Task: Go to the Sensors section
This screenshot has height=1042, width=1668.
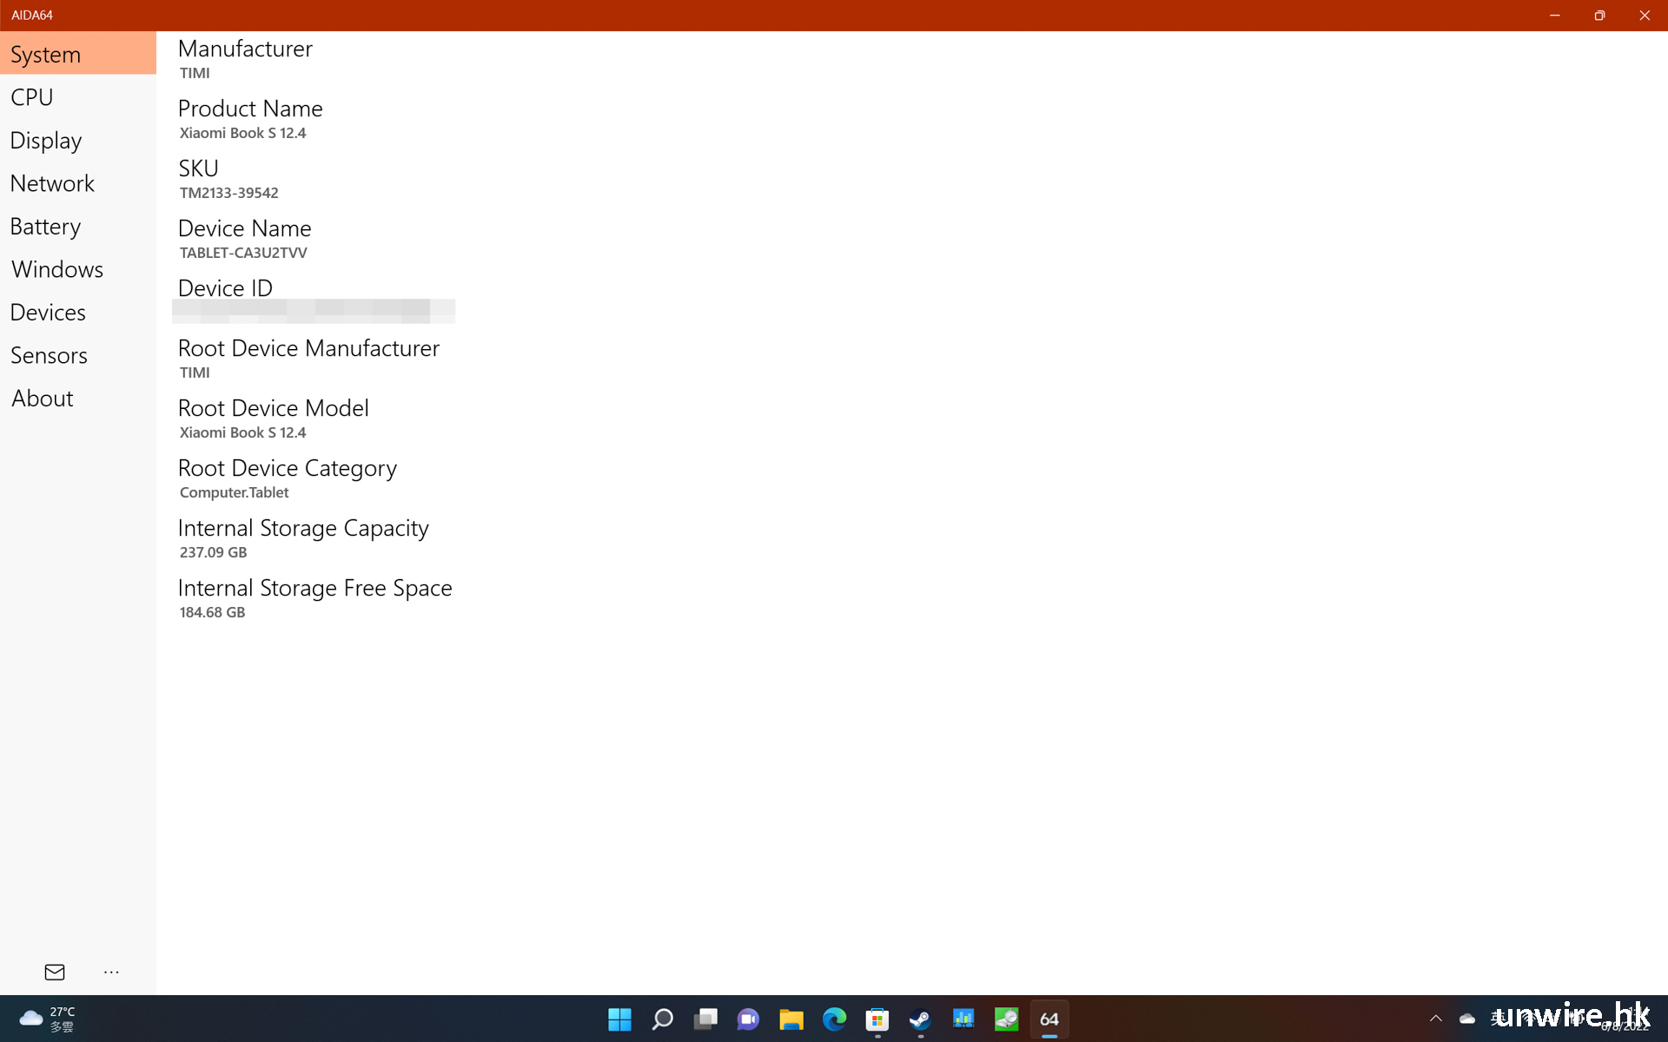Action: pos(49,355)
